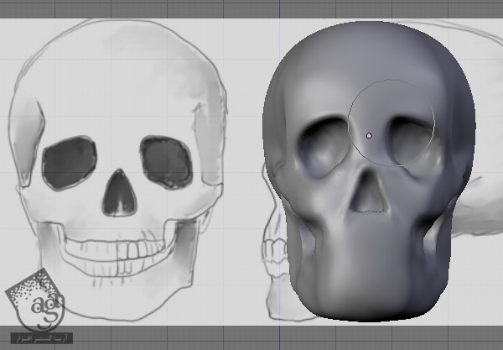Click the nasal cavity of the 3D skull model
The width and height of the screenshot is (503, 350).
tap(369, 193)
